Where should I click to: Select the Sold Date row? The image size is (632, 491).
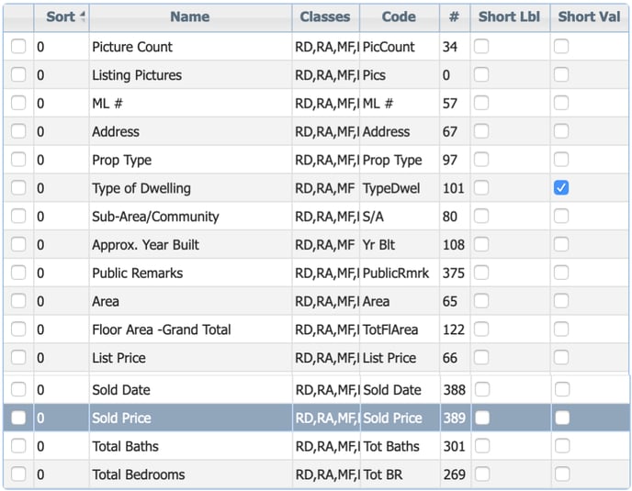tap(316, 389)
